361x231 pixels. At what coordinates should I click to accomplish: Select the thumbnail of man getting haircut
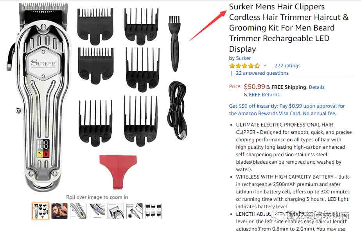pyautogui.click(x=59, y=211)
